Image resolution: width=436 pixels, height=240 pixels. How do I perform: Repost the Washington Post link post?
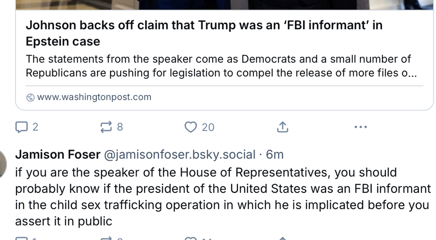click(106, 127)
